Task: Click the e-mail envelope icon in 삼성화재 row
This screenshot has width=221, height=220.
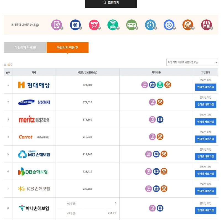Action: tap(160, 102)
